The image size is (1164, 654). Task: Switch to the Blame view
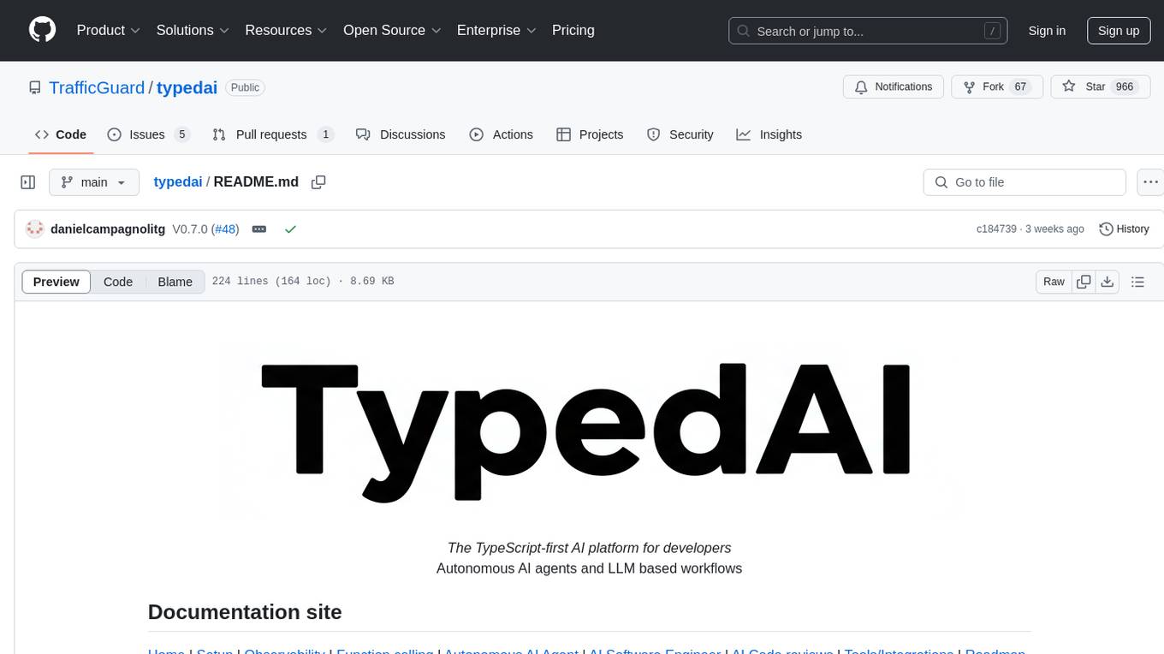(x=175, y=282)
